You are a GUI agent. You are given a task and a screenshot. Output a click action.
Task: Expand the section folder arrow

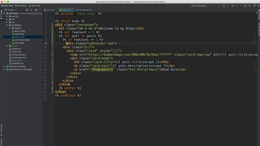tap(10, 28)
